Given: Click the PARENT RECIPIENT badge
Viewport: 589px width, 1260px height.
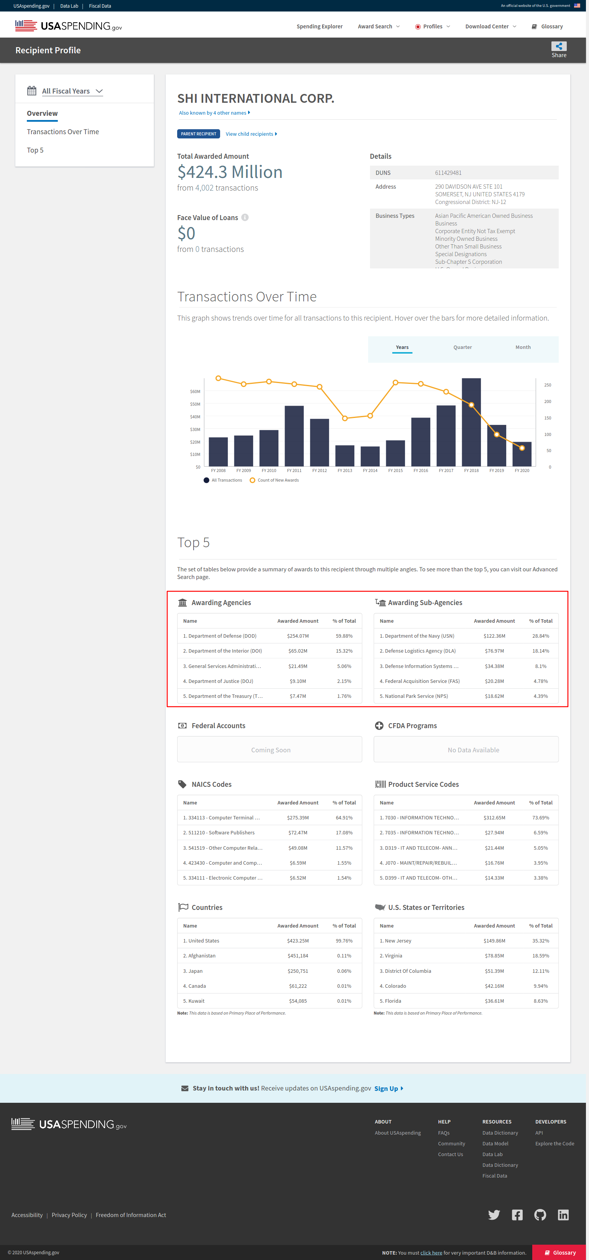Looking at the screenshot, I should pos(198,134).
